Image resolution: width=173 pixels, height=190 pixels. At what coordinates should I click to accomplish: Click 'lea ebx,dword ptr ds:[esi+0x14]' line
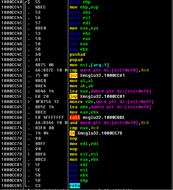click(110, 107)
